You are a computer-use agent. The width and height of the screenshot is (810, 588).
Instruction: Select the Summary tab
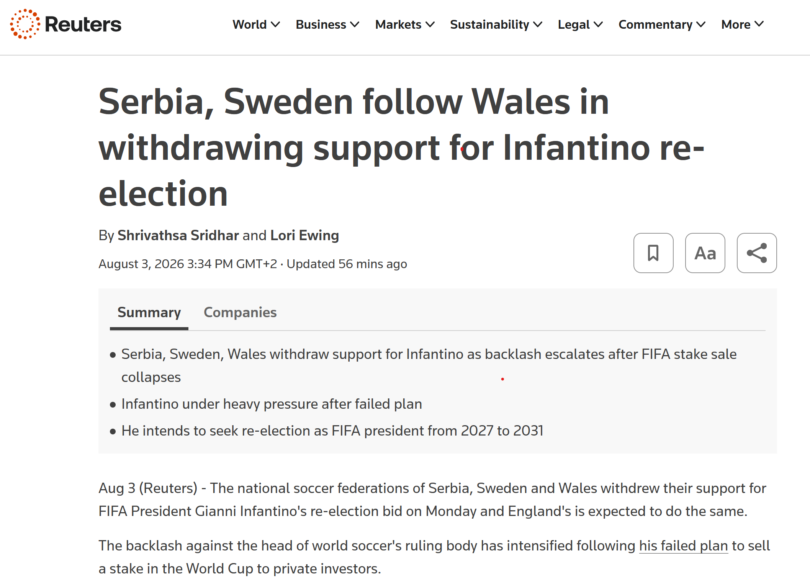(x=149, y=312)
